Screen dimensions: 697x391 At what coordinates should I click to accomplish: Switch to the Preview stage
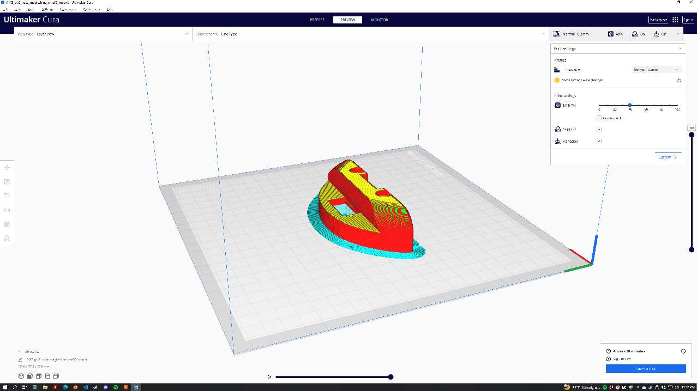tap(347, 20)
